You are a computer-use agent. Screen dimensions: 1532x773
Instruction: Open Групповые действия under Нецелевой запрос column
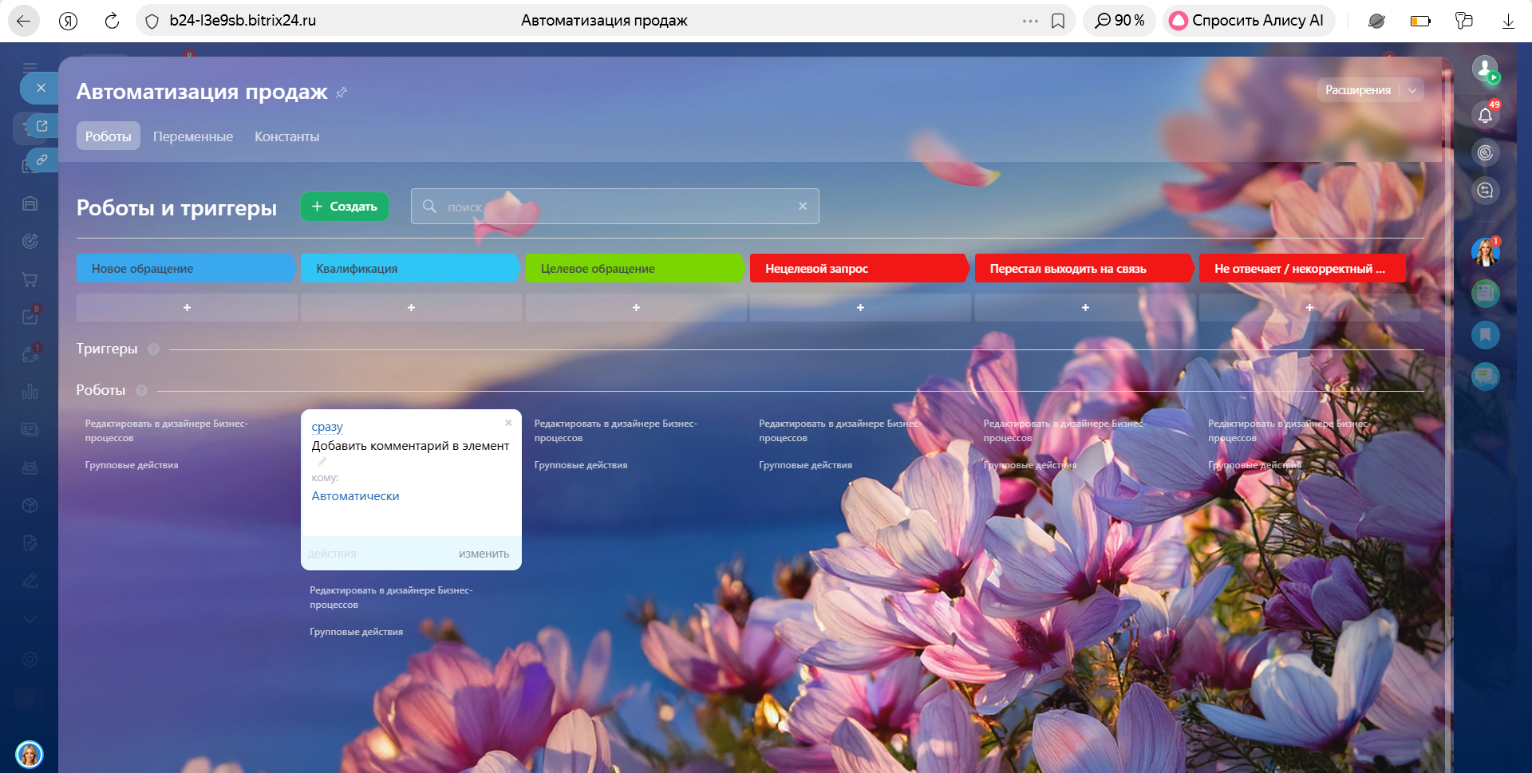pos(805,465)
